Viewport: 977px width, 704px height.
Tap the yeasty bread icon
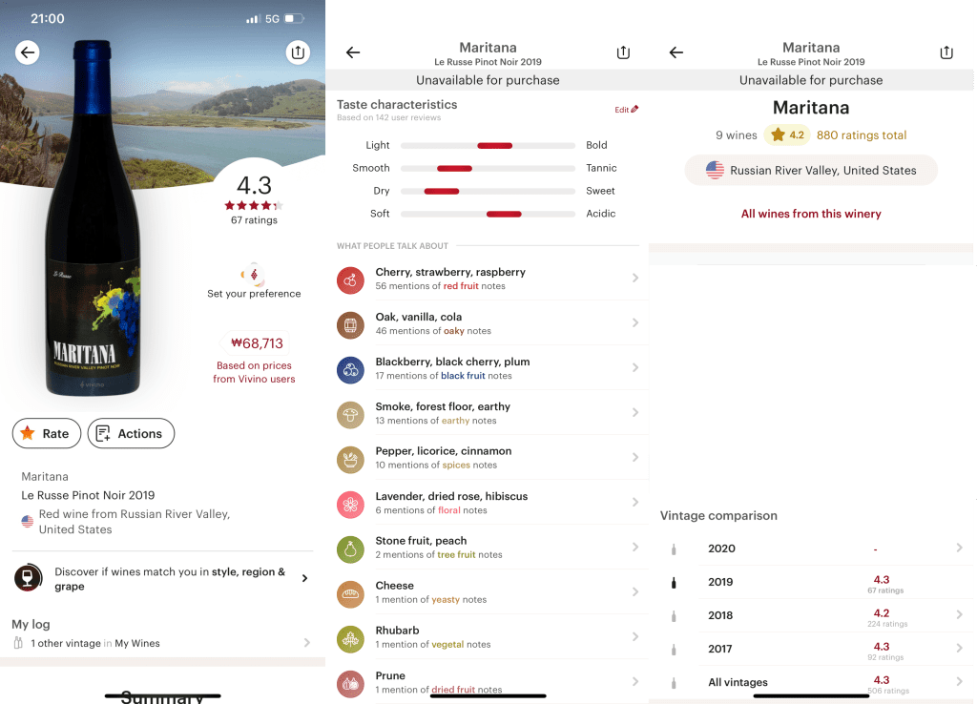point(350,593)
